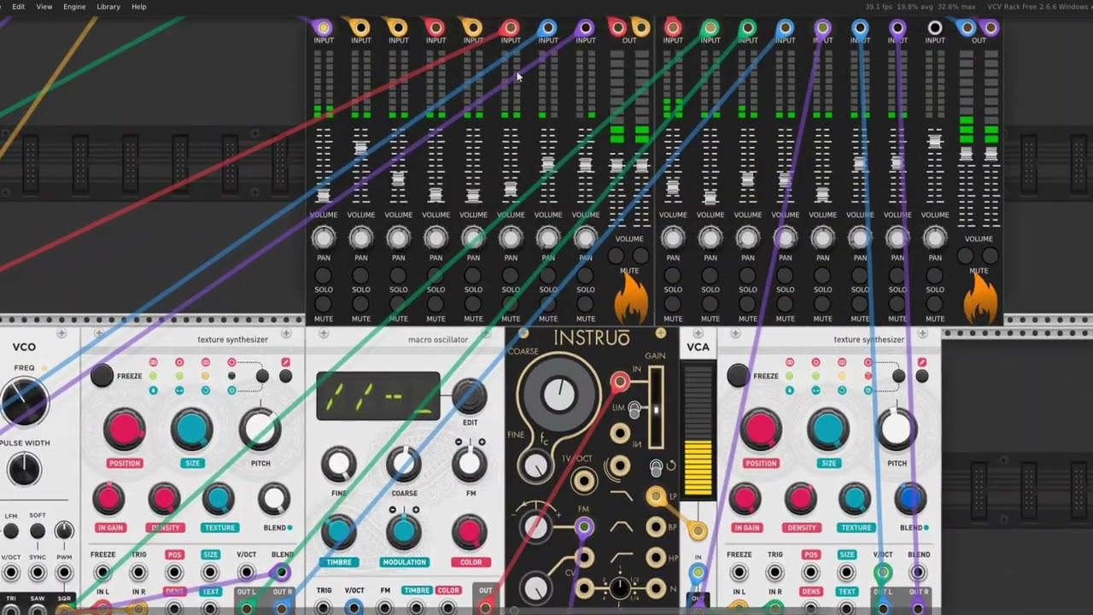Click volume fader of right mixer's unplugged channel
This screenshot has height=615, width=1093.
coord(935,141)
